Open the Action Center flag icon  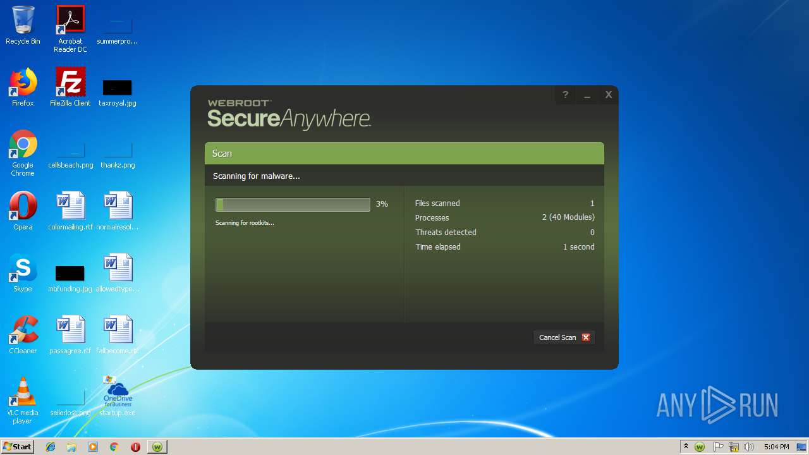click(719, 447)
